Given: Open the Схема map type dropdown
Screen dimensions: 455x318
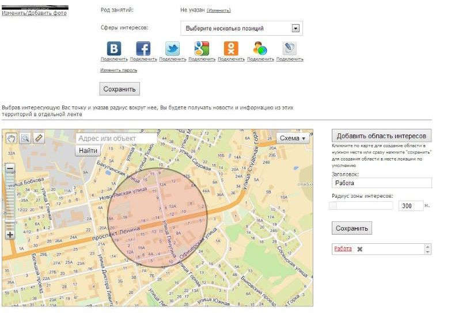Looking at the screenshot, I should [293, 139].
